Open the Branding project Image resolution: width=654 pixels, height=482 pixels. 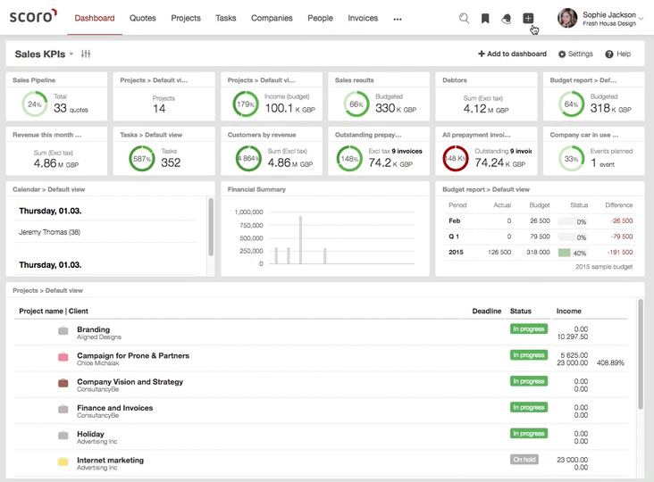pos(94,329)
